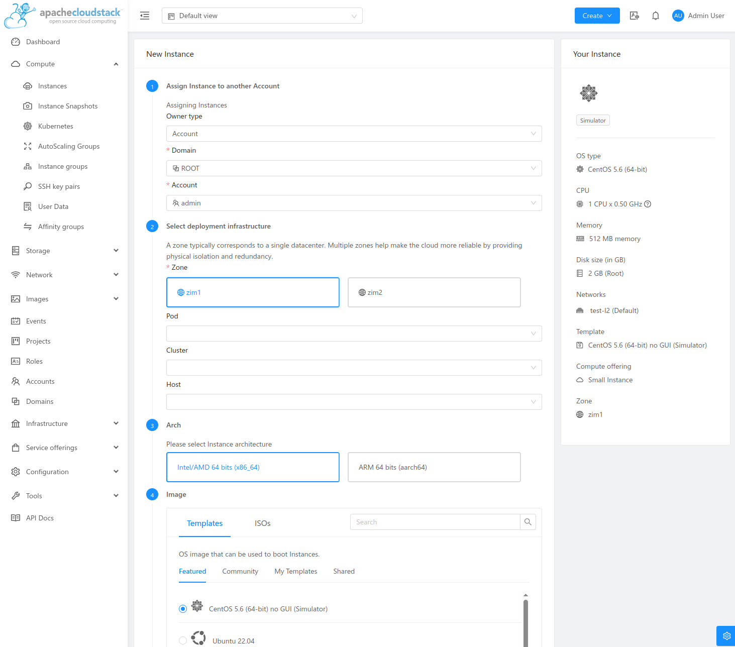Click the Create button
735x647 pixels.
tap(597, 16)
